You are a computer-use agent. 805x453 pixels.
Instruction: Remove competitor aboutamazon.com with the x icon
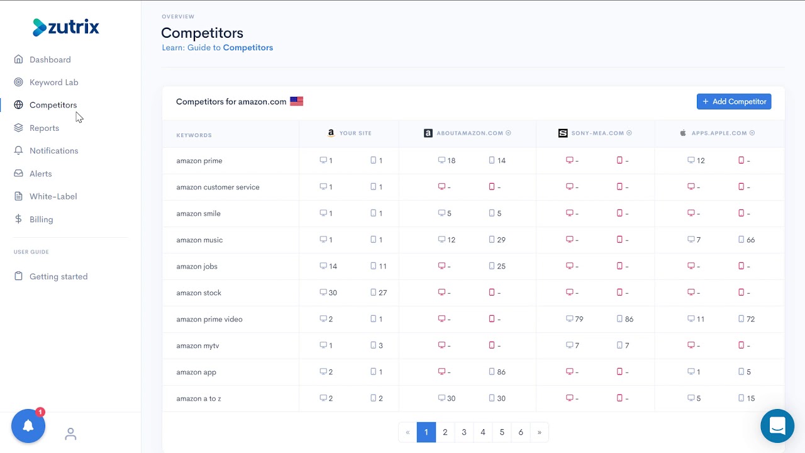coord(508,133)
